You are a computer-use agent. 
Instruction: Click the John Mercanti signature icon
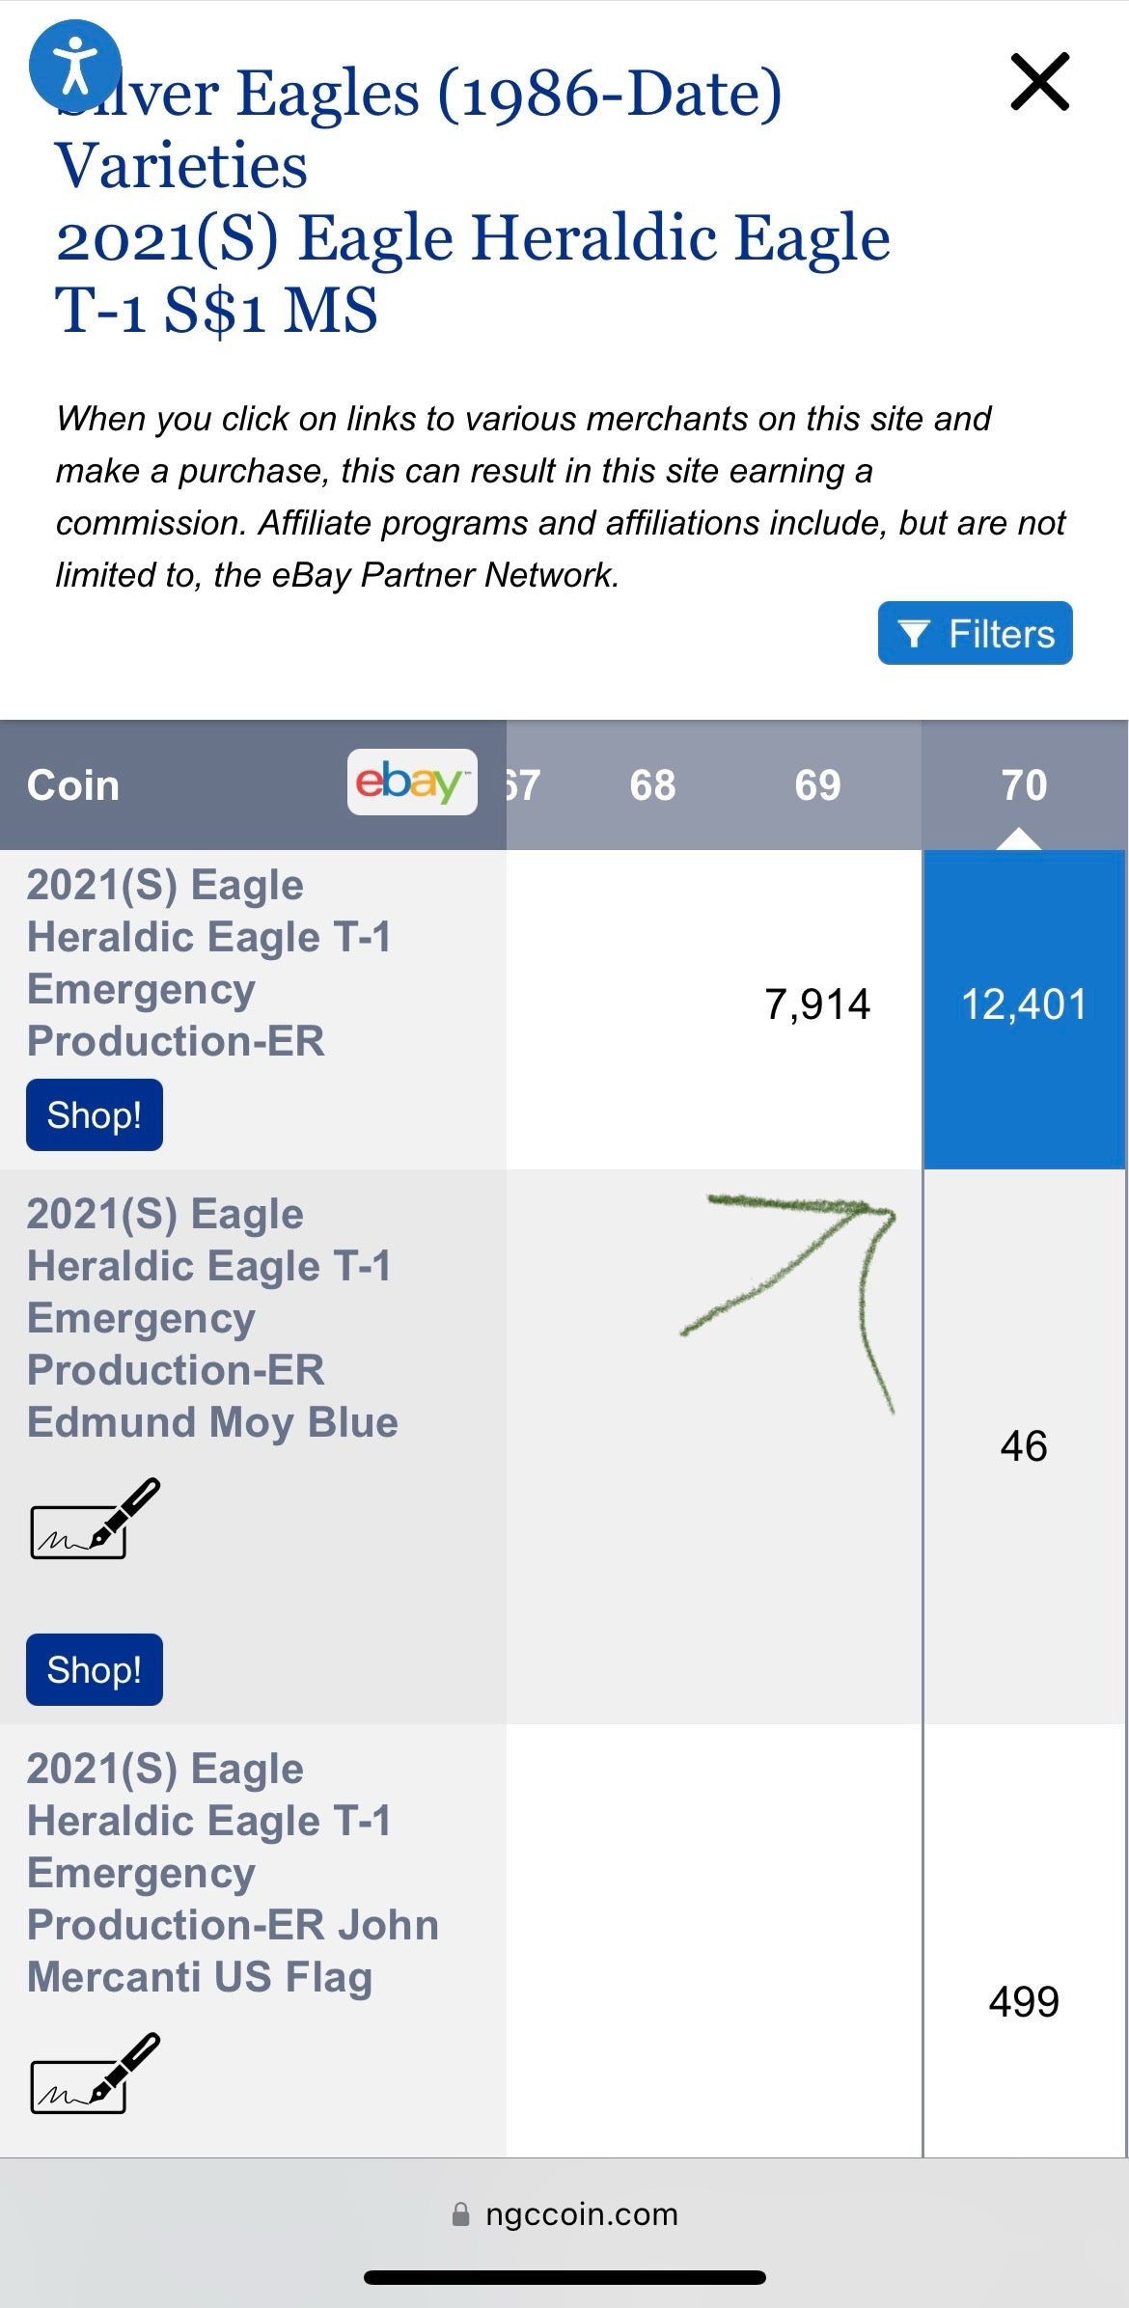click(x=95, y=2074)
